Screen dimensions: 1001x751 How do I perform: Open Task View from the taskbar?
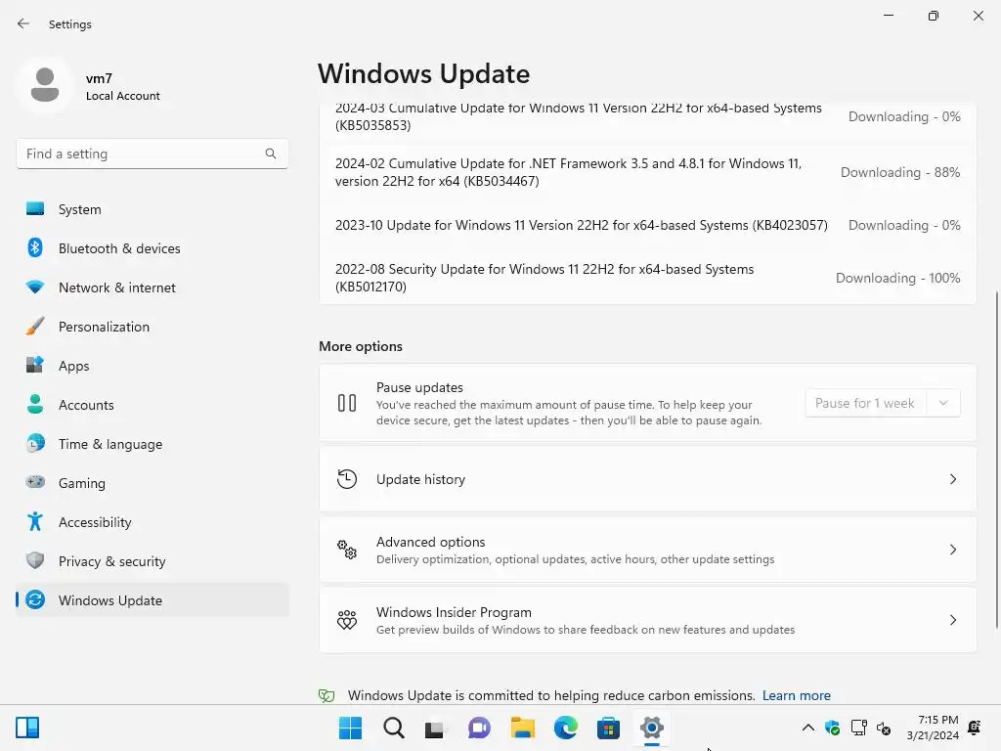(435, 728)
